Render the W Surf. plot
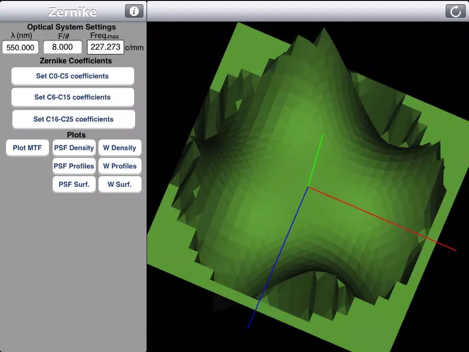 pos(120,184)
